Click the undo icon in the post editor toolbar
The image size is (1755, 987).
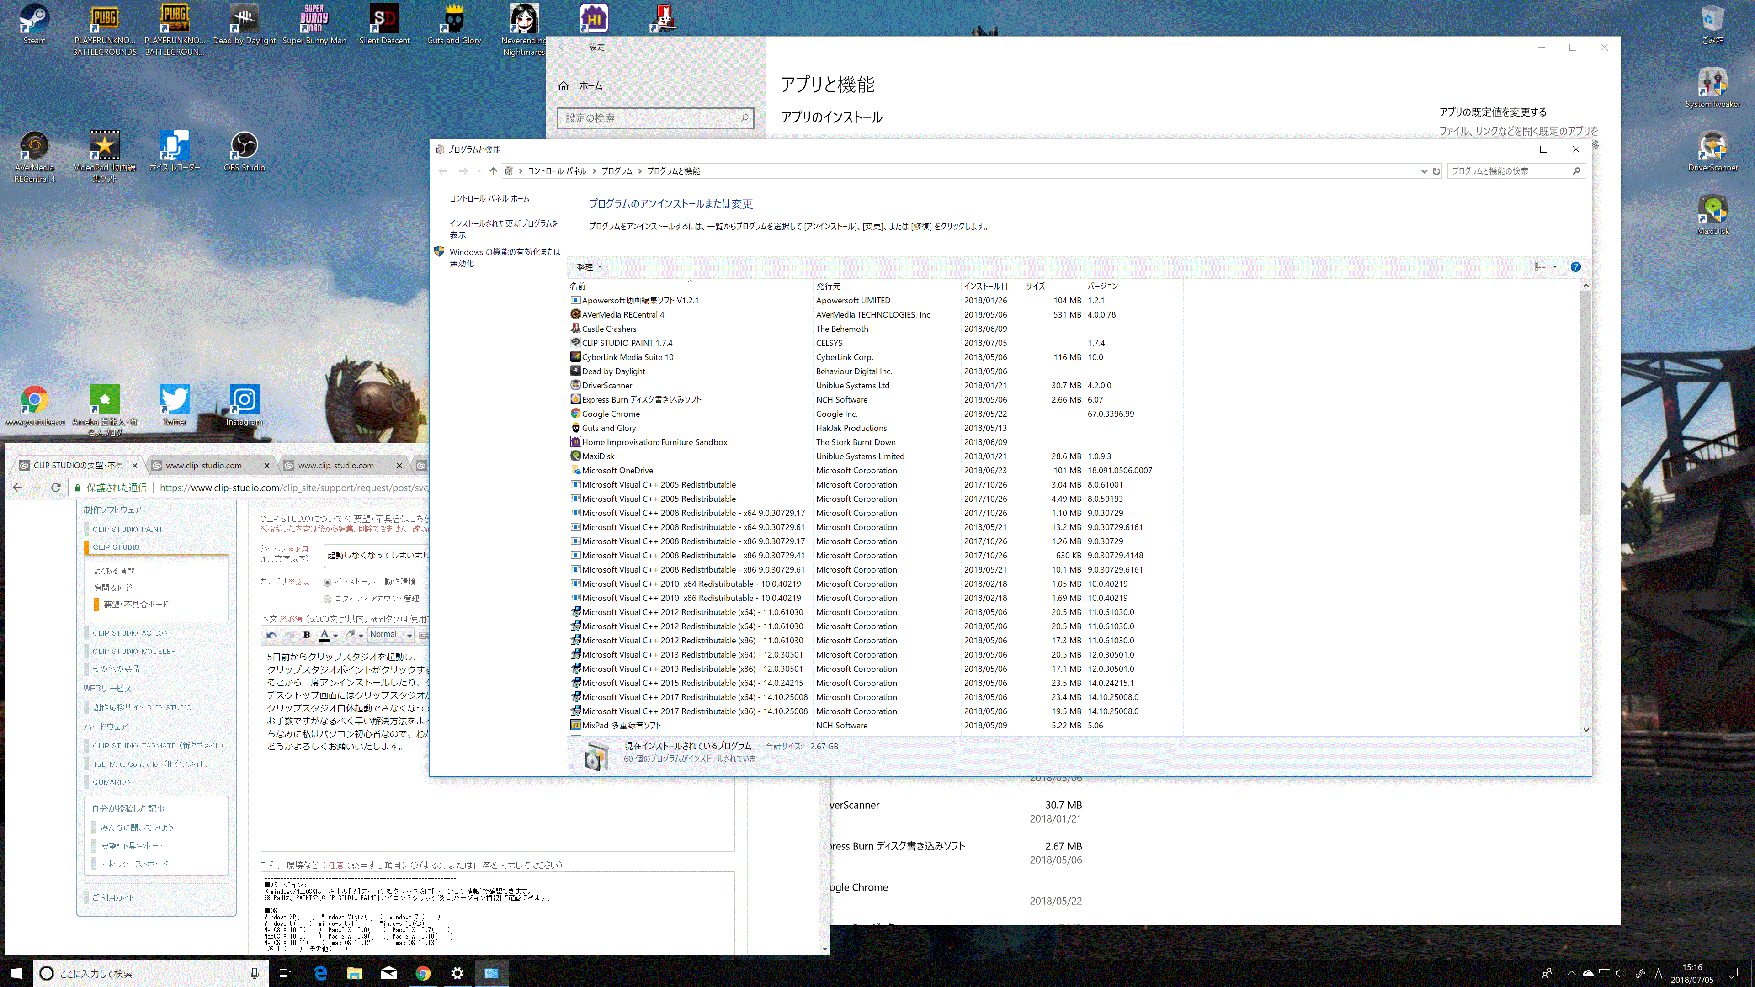tap(271, 635)
